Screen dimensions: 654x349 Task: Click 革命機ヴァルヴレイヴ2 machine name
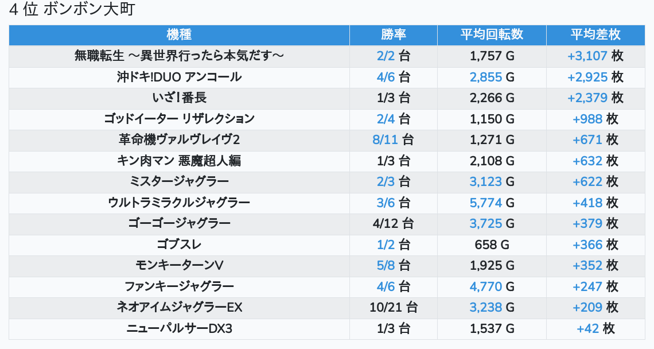tap(179, 139)
